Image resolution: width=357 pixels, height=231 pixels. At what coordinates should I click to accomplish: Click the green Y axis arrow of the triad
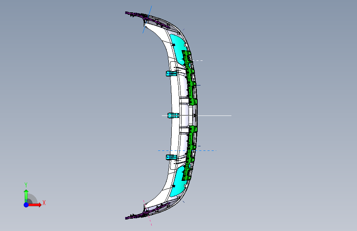26,196
